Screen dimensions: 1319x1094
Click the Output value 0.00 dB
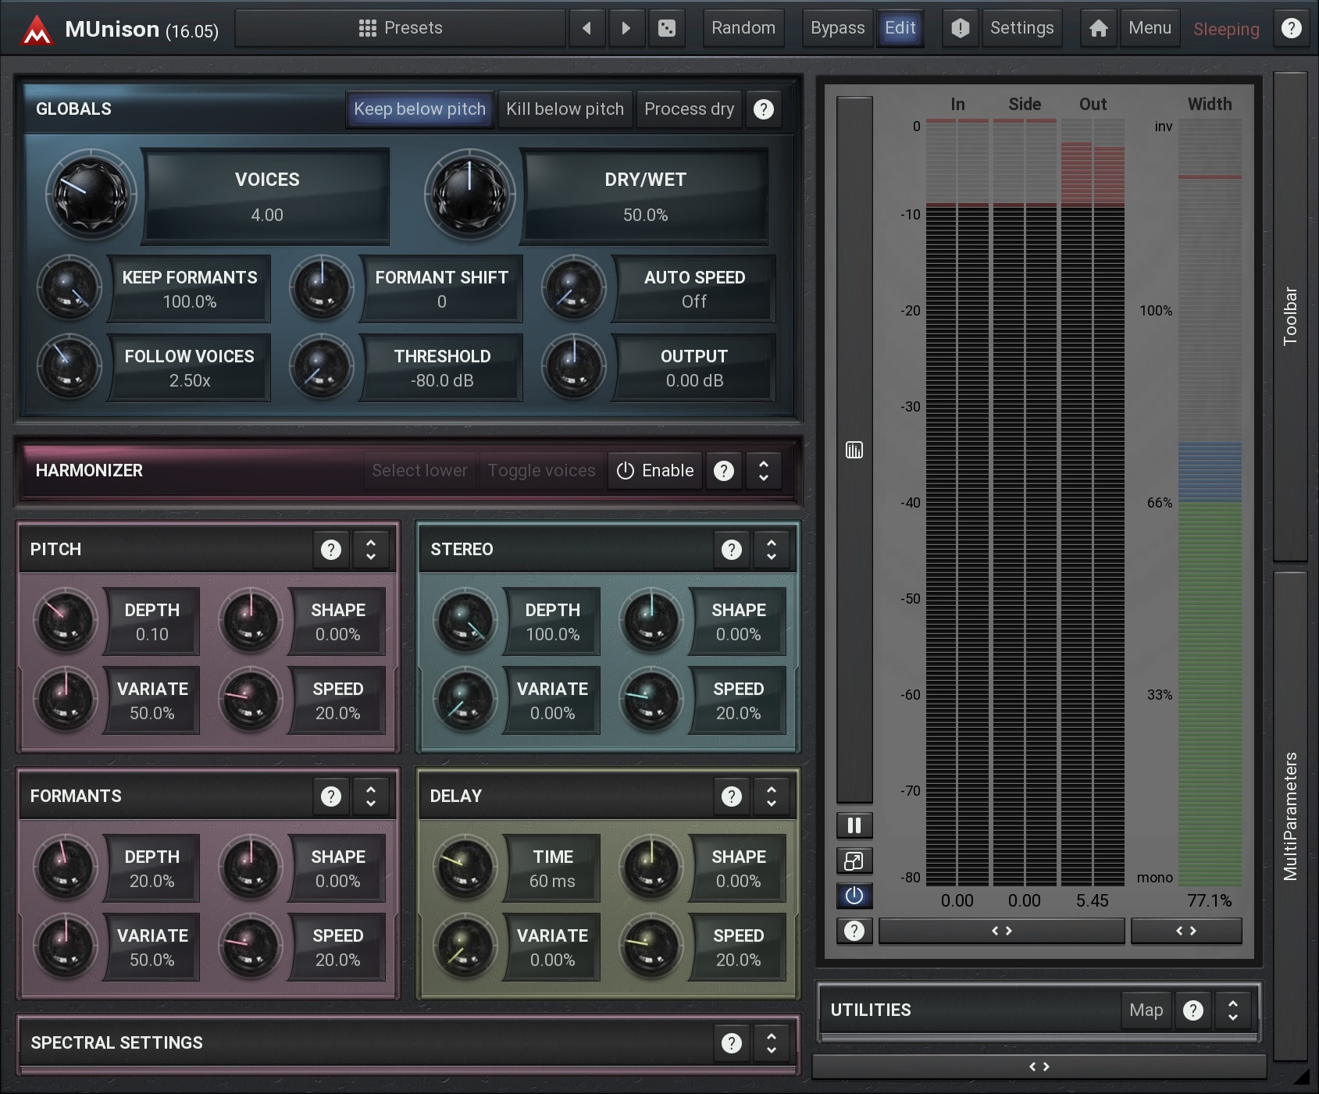coord(694,381)
